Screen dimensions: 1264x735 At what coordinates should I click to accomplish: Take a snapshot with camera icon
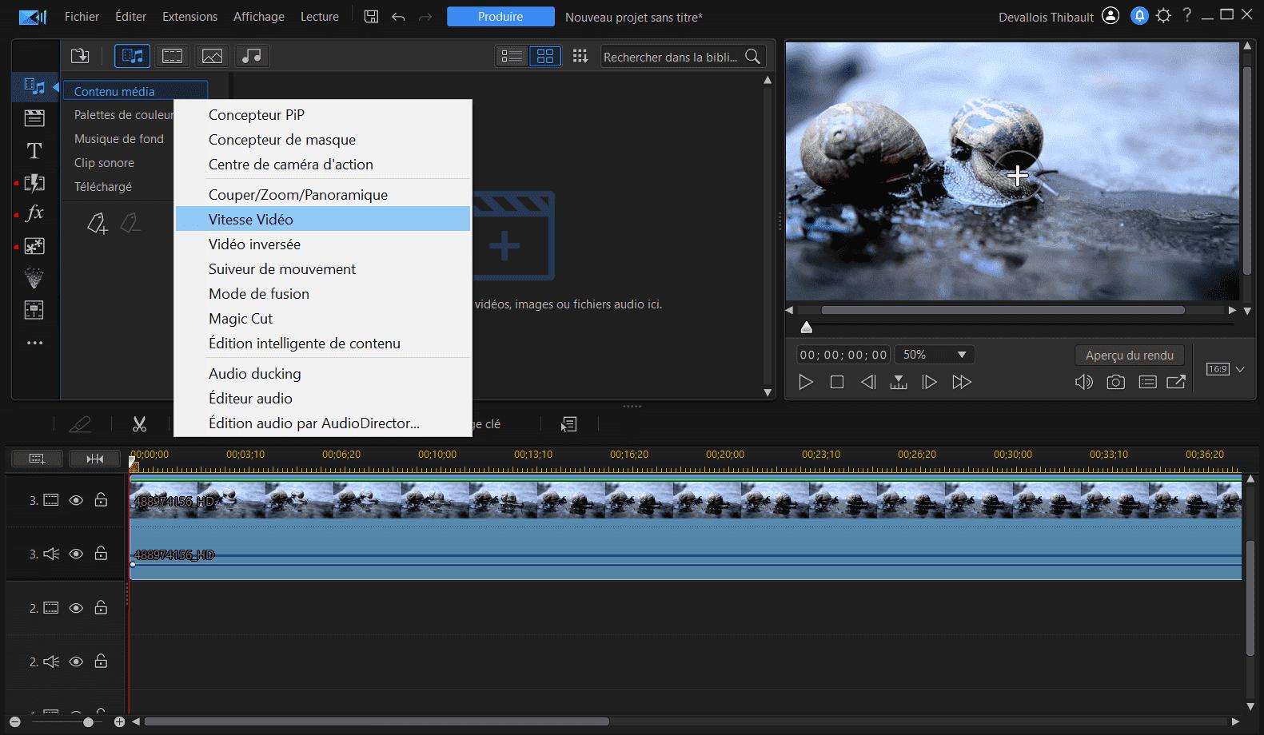point(1115,382)
